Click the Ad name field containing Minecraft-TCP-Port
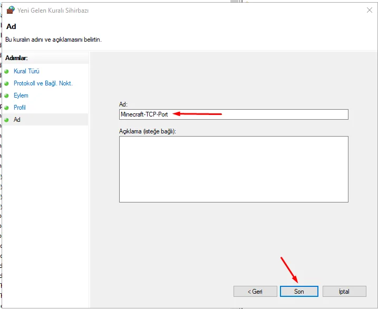Viewport: 378px width, 309px height. [234, 114]
